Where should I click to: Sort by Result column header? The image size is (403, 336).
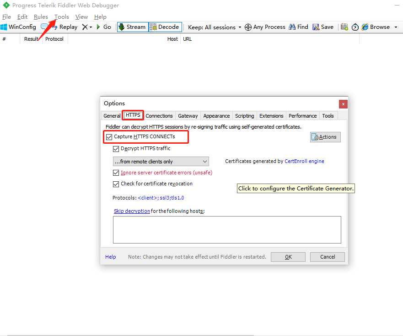click(31, 39)
